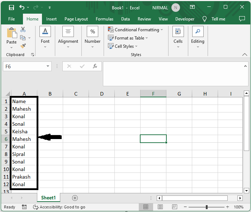Open the View tab
The height and width of the screenshot is (212, 251).
coord(163,19)
